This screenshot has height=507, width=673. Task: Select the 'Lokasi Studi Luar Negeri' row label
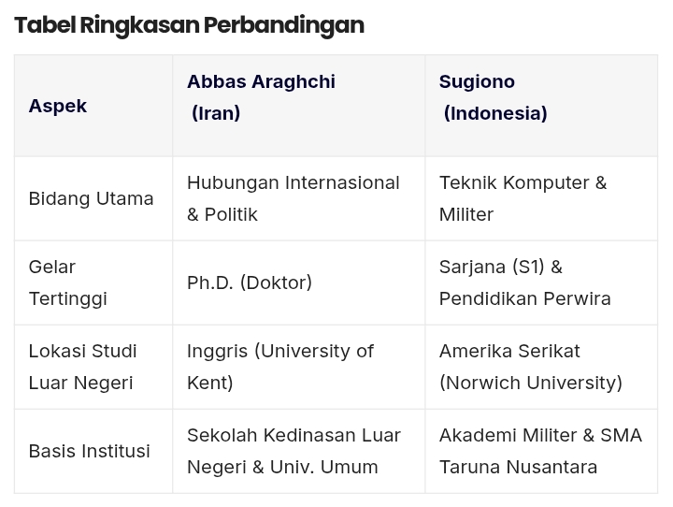(82, 367)
